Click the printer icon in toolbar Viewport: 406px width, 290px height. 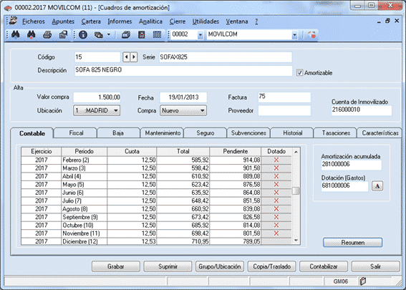click(x=47, y=34)
